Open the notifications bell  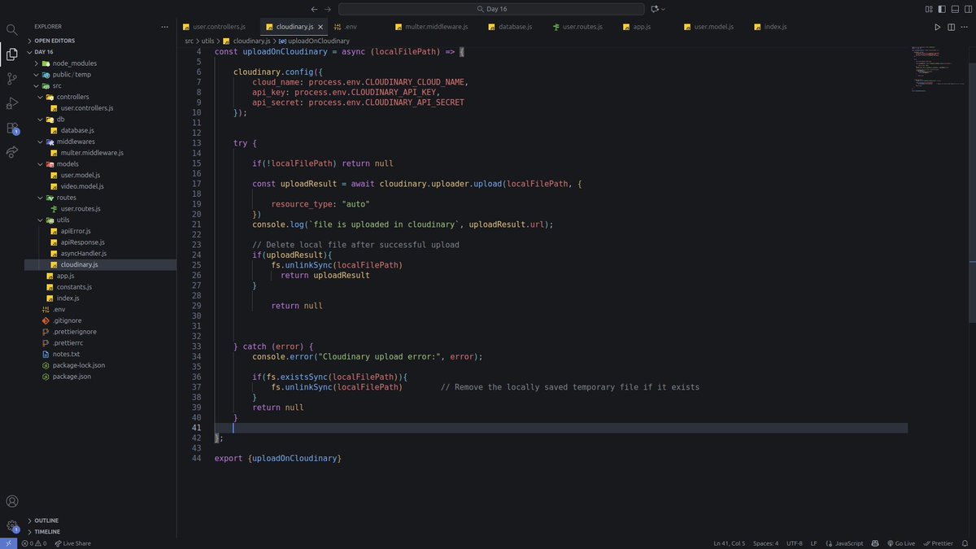pos(966,542)
